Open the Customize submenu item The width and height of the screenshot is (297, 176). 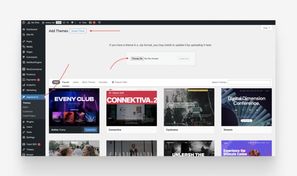coord(28,112)
